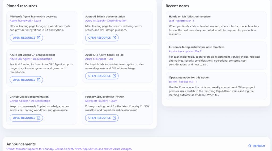Click the circular refresh arrow icon in Announcements
The height and width of the screenshot is (151, 272).
coord(250,146)
